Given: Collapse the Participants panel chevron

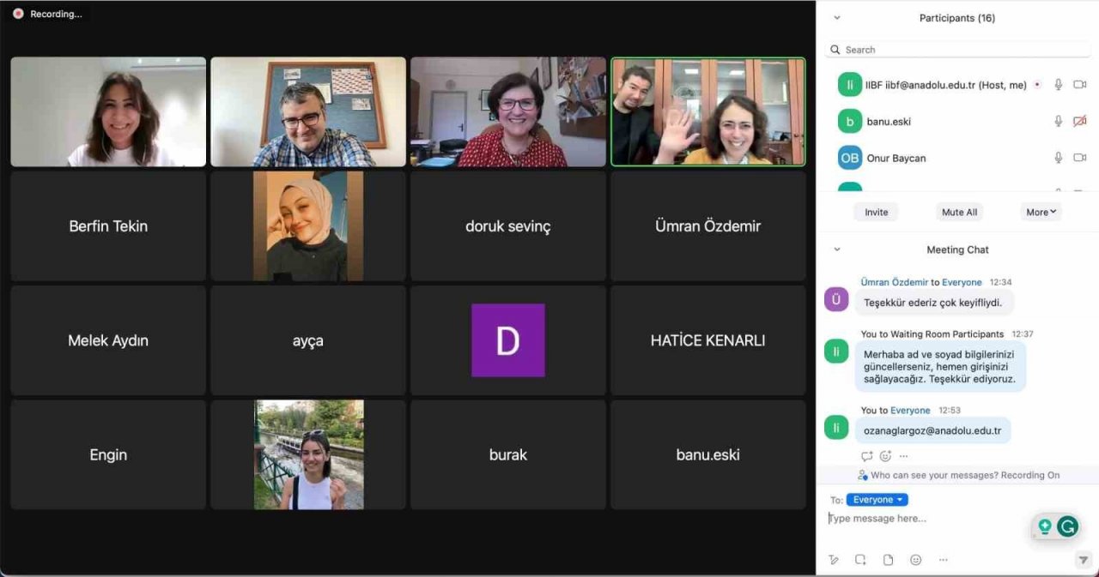Looking at the screenshot, I should (x=837, y=18).
